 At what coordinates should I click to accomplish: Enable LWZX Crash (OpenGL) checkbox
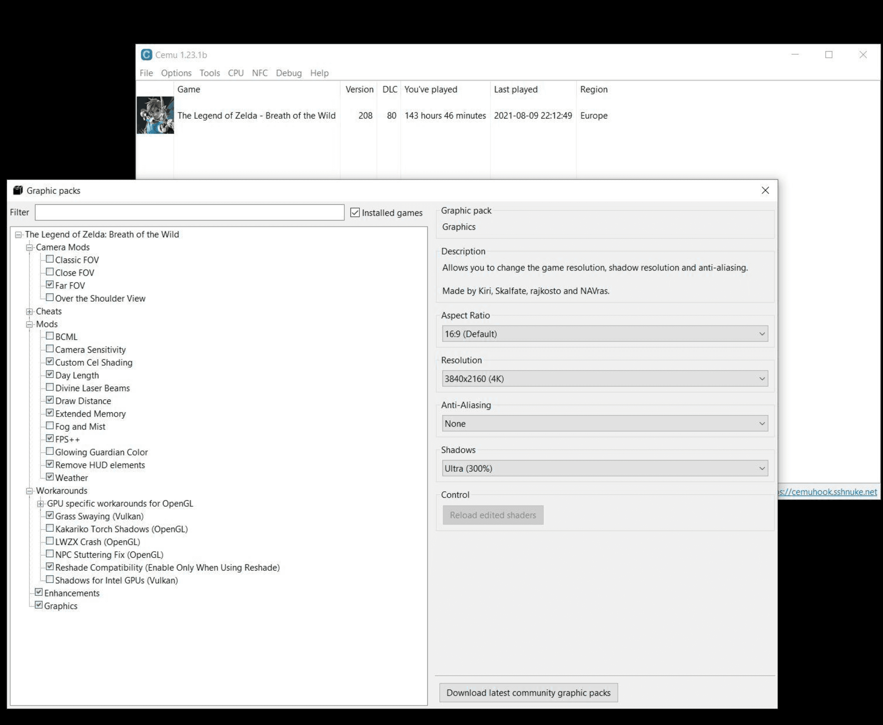pos(50,541)
